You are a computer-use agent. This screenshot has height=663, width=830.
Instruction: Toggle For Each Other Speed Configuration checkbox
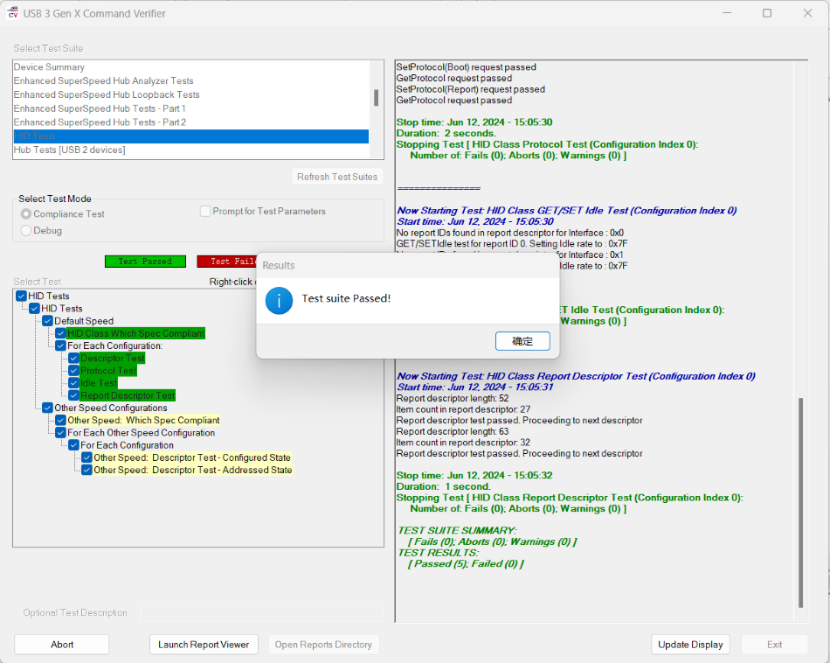tap(61, 432)
